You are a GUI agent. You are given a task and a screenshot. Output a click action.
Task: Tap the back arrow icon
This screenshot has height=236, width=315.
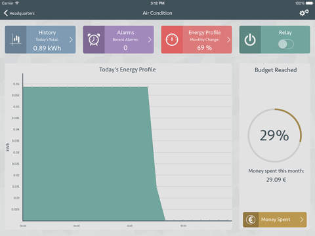coord(6,13)
